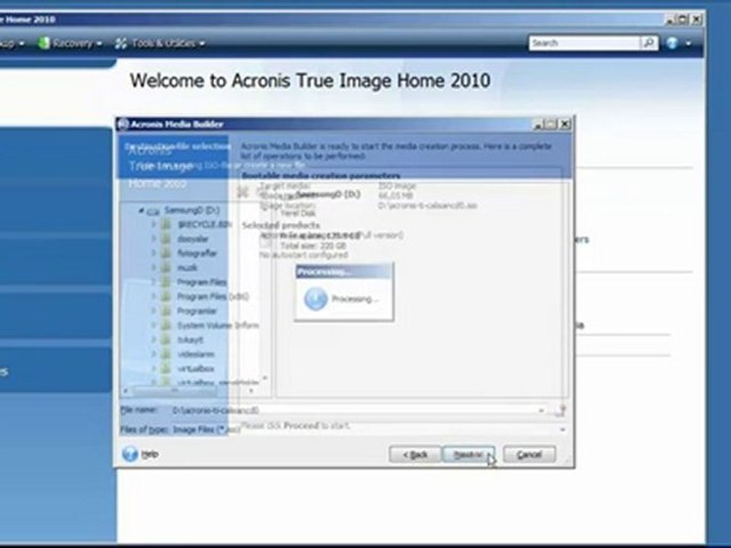The height and width of the screenshot is (548, 731).
Task: Click the Programlar folder icon
Action: point(167,311)
